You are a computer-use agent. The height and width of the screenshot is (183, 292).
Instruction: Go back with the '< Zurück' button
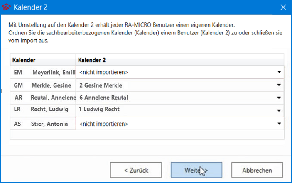click(x=136, y=170)
